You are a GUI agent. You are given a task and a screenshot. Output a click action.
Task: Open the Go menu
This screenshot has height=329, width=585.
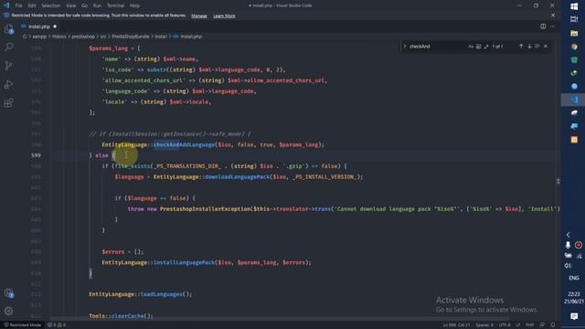85,5
